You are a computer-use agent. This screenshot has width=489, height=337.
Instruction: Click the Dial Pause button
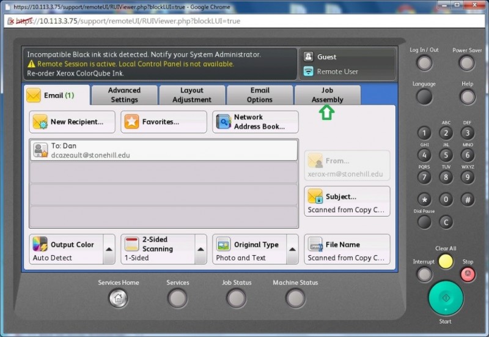point(424,222)
